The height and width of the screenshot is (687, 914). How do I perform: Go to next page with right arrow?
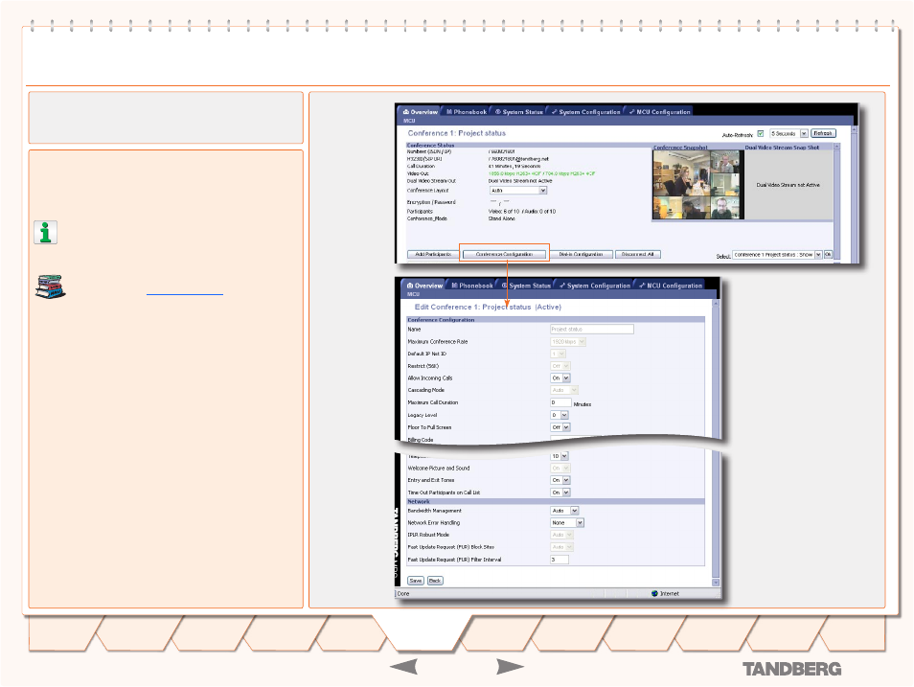pyautogui.click(x=510, y=667)
